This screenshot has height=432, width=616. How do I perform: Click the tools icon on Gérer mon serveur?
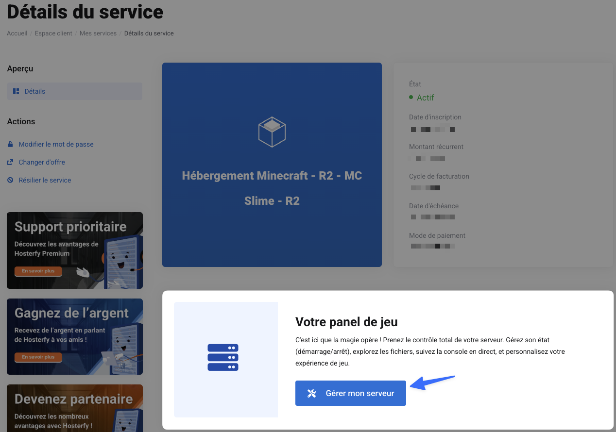pos(312,393)
